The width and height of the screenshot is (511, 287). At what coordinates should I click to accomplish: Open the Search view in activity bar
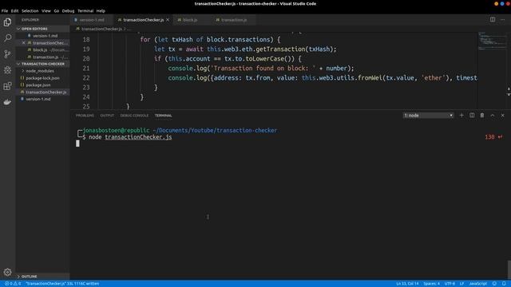click(x=7, y=38)
